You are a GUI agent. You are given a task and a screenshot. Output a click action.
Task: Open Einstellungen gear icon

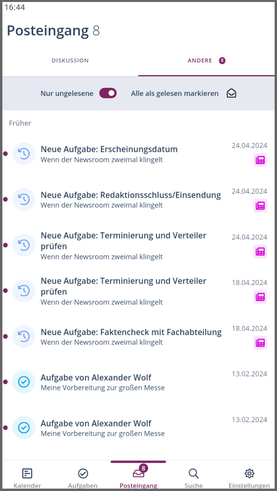tap(249, 473)
